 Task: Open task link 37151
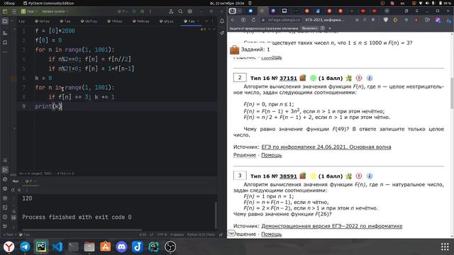[288, 78]
